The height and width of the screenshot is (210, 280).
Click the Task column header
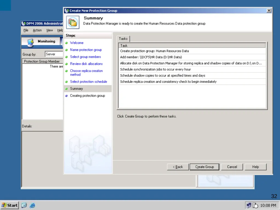click(x=192, y=46)
